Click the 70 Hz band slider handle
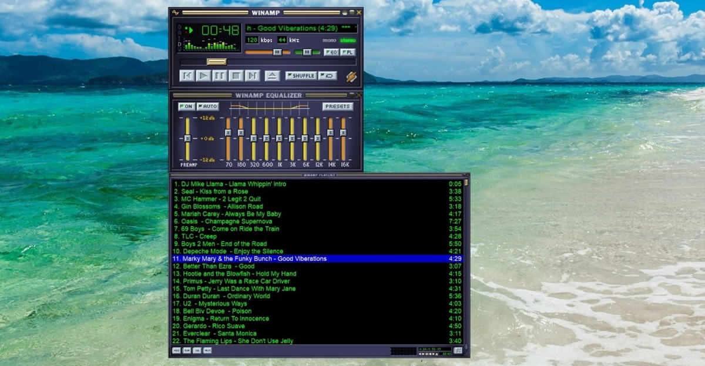705x366 pixels. pyautogui.click(x=228, y=133)
